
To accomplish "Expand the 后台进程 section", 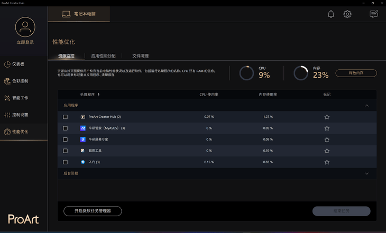I will [x=367, y=173].
